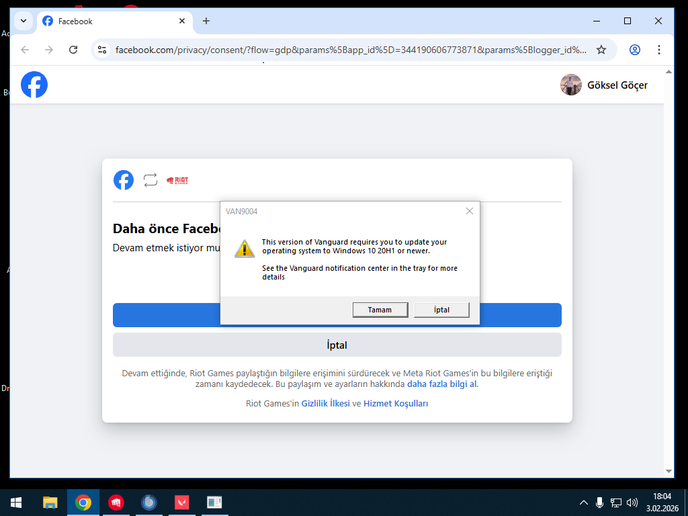Open the network icon in the system tray
The image size is (688, 516).
point(616,503)
